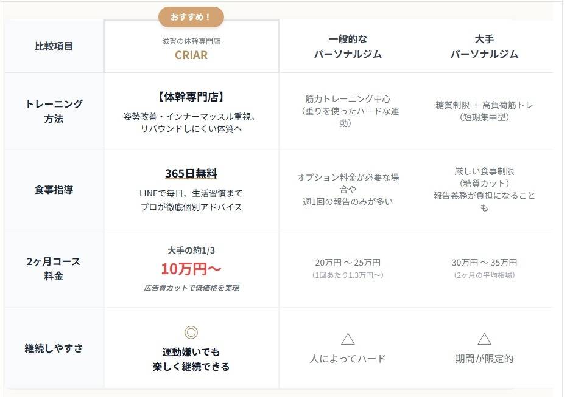Click the triangle icon above 人によってハード
Screen dimensions: 570x397
(x=348, y=339)
